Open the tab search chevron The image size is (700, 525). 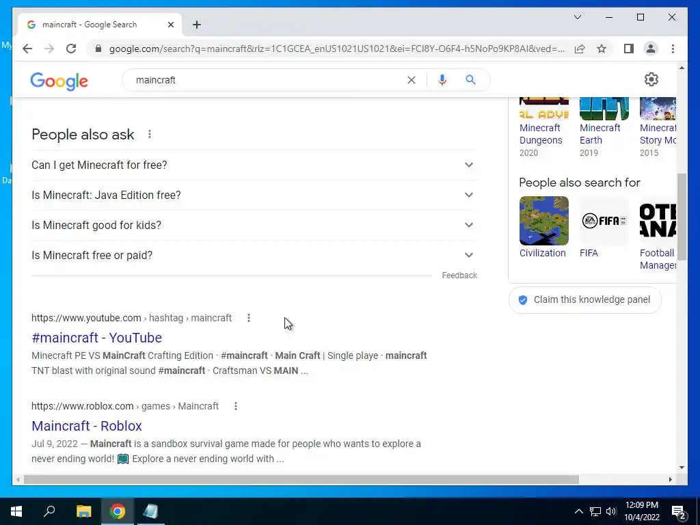tap(577, 17)
